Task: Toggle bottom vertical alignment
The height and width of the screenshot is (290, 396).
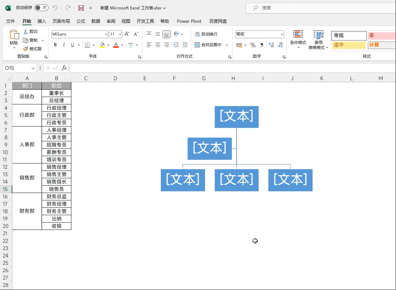Action: (x=167, y=34)
